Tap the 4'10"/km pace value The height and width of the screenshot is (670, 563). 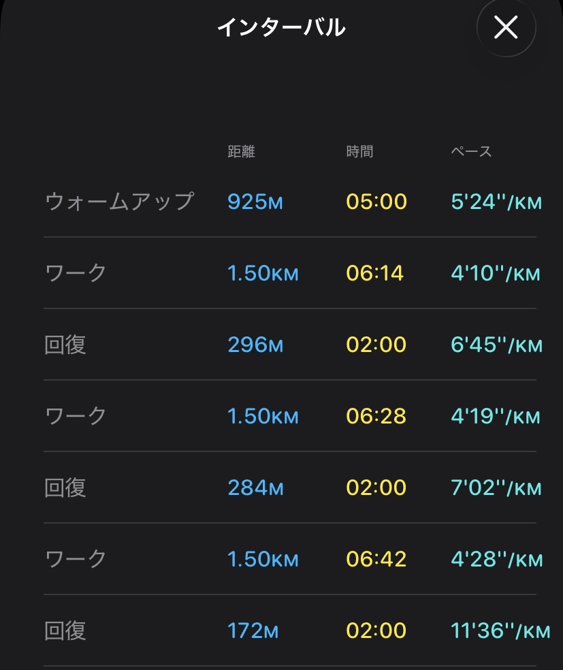coord(496,274)
